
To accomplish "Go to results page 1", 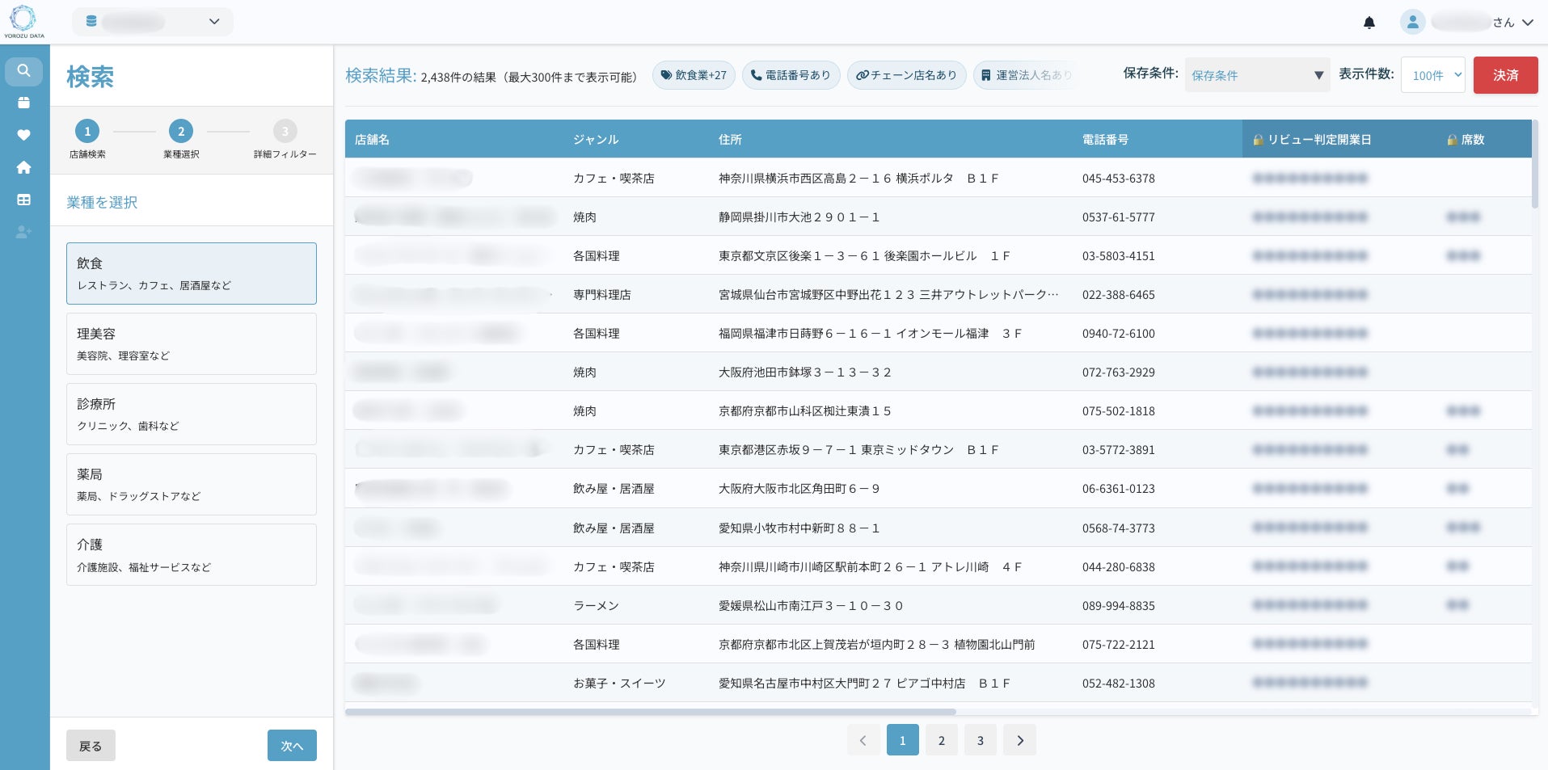I will tap(903, 740).
